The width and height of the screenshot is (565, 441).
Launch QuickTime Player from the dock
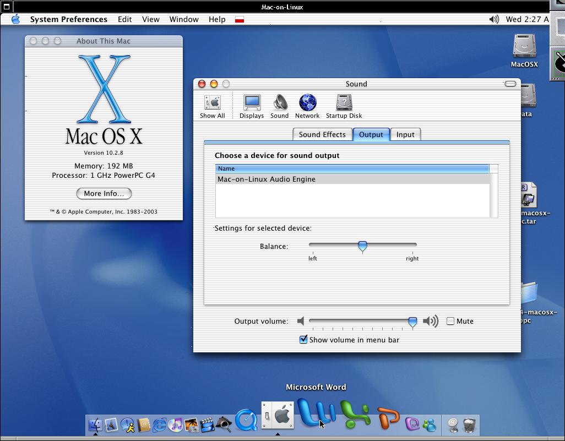(x=247, y=420)
